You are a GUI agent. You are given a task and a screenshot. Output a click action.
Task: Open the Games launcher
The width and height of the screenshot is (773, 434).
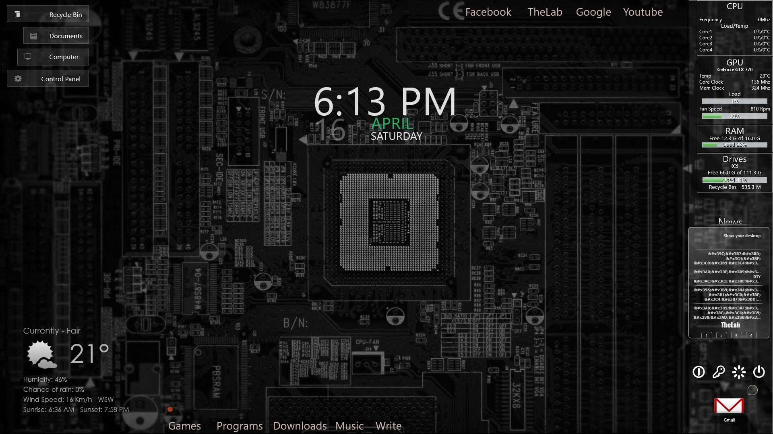tap(184, 426)
